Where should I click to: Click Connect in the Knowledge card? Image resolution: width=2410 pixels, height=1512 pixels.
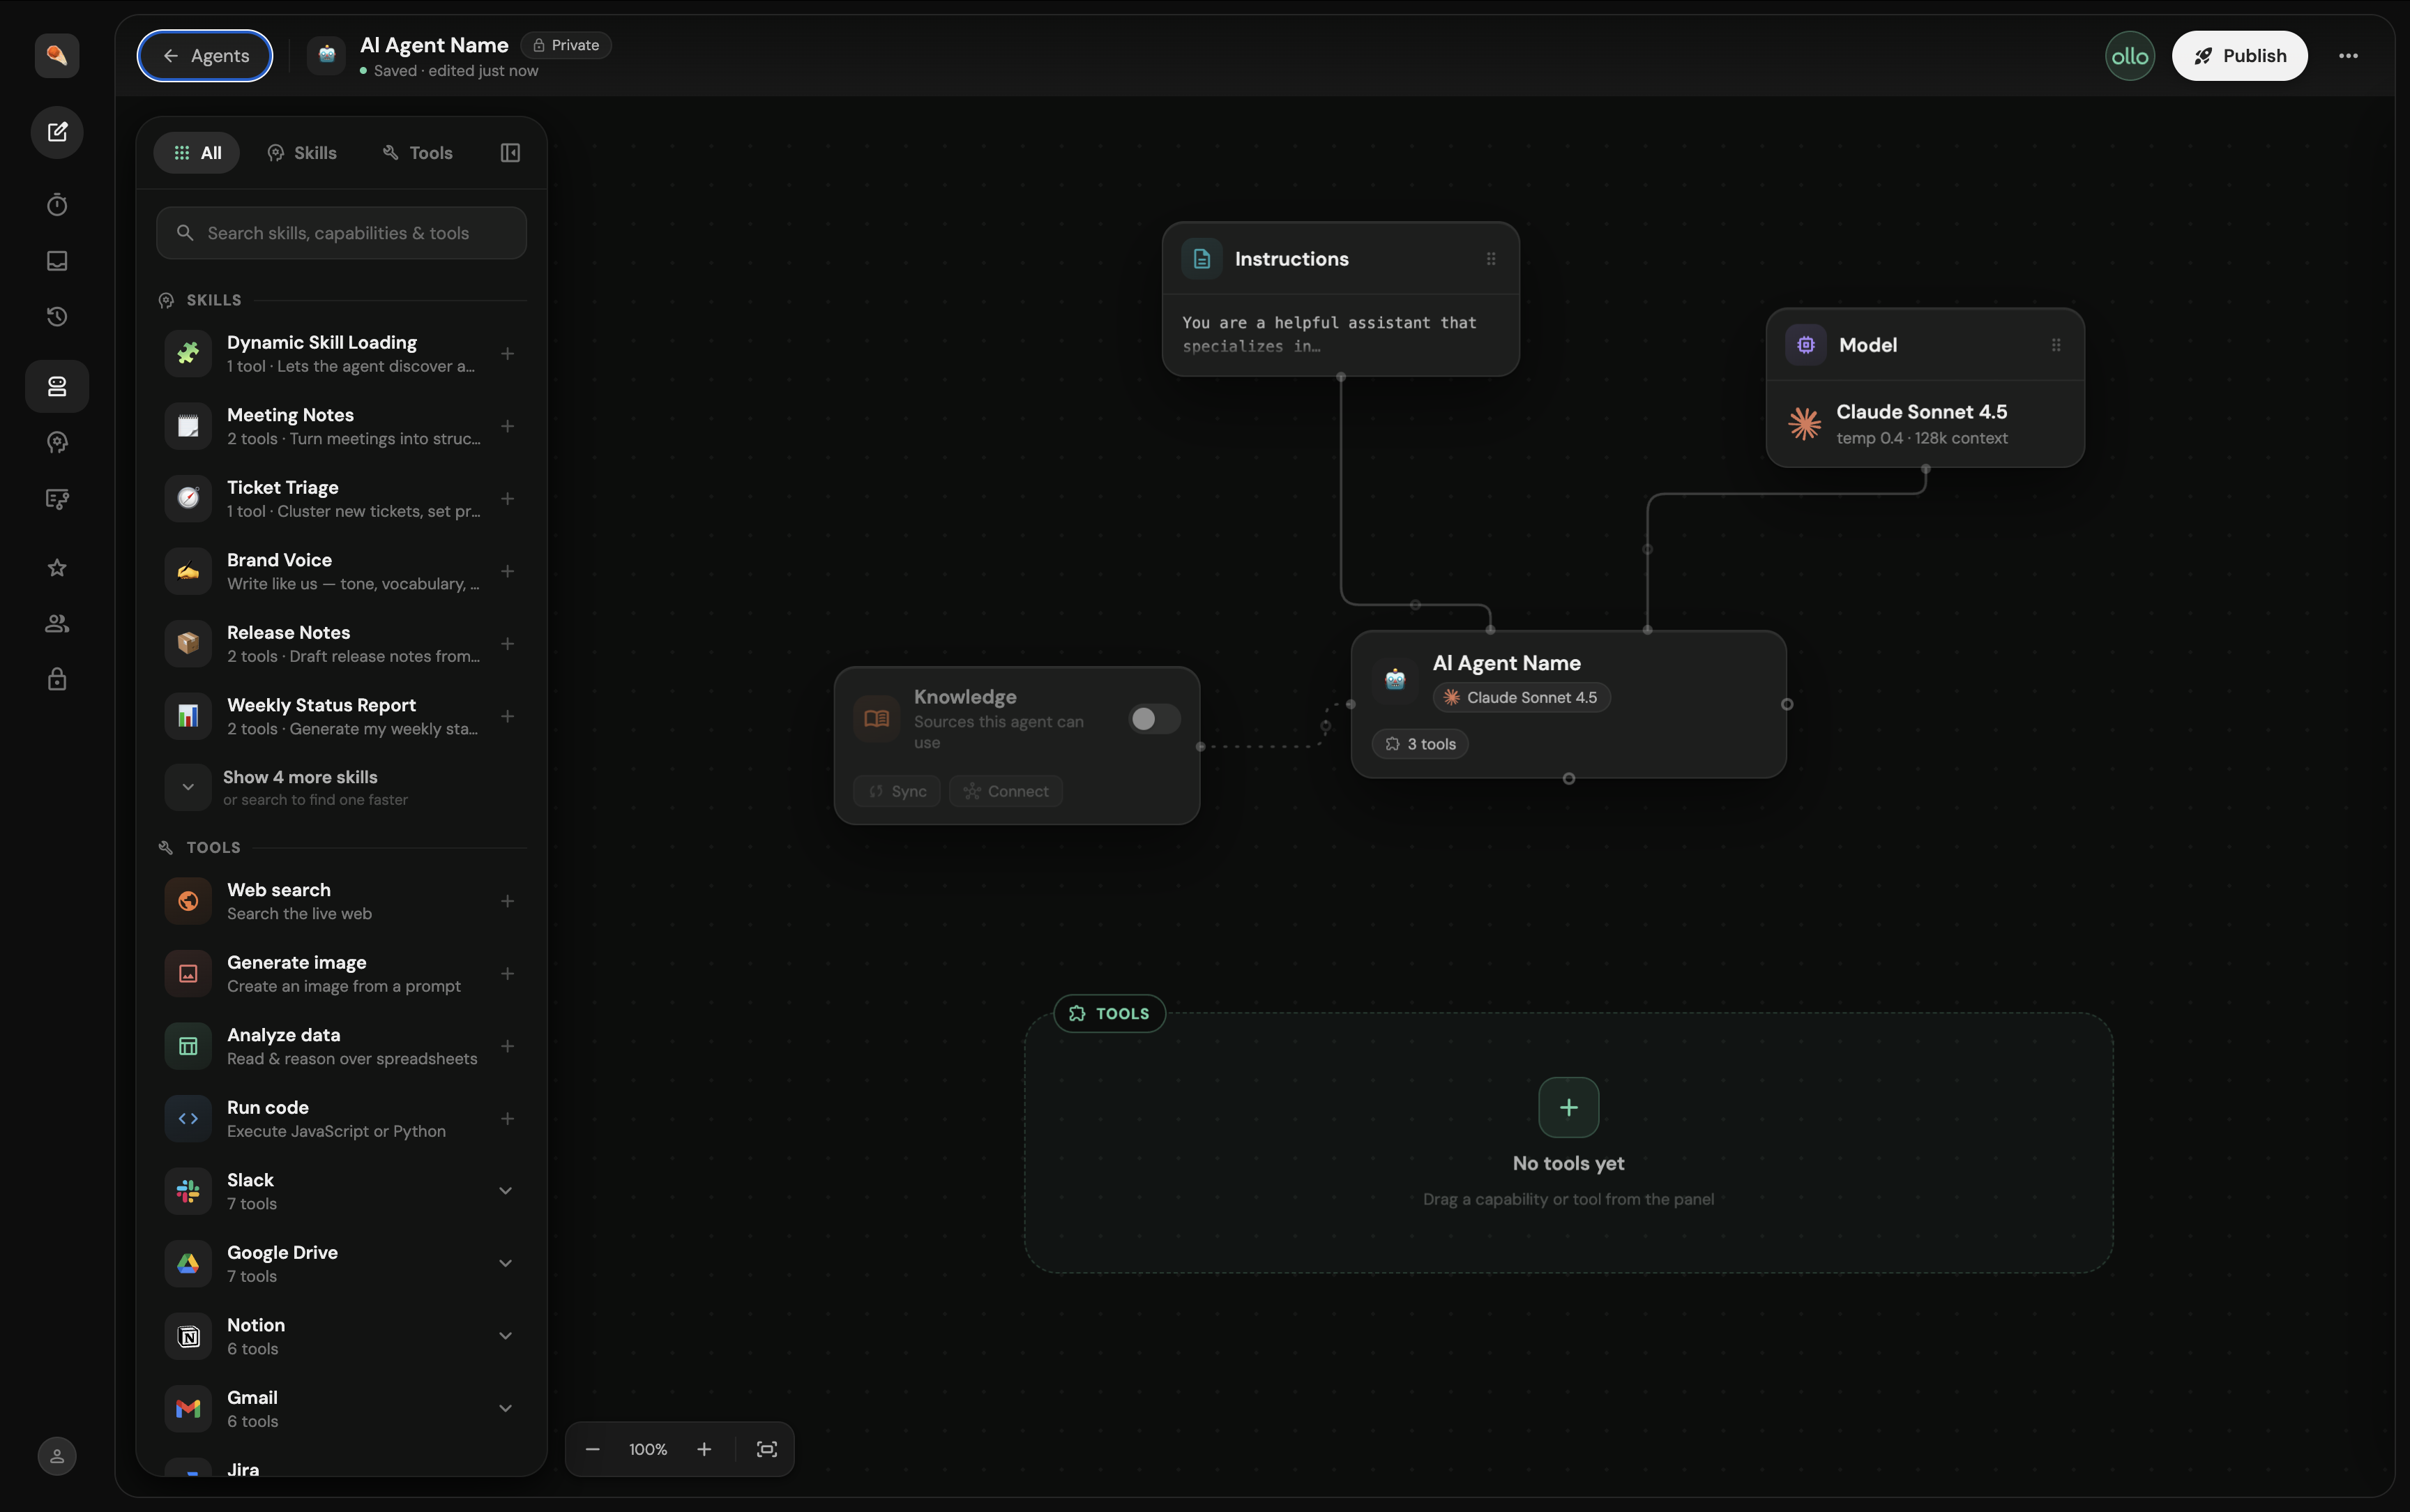1006,791
